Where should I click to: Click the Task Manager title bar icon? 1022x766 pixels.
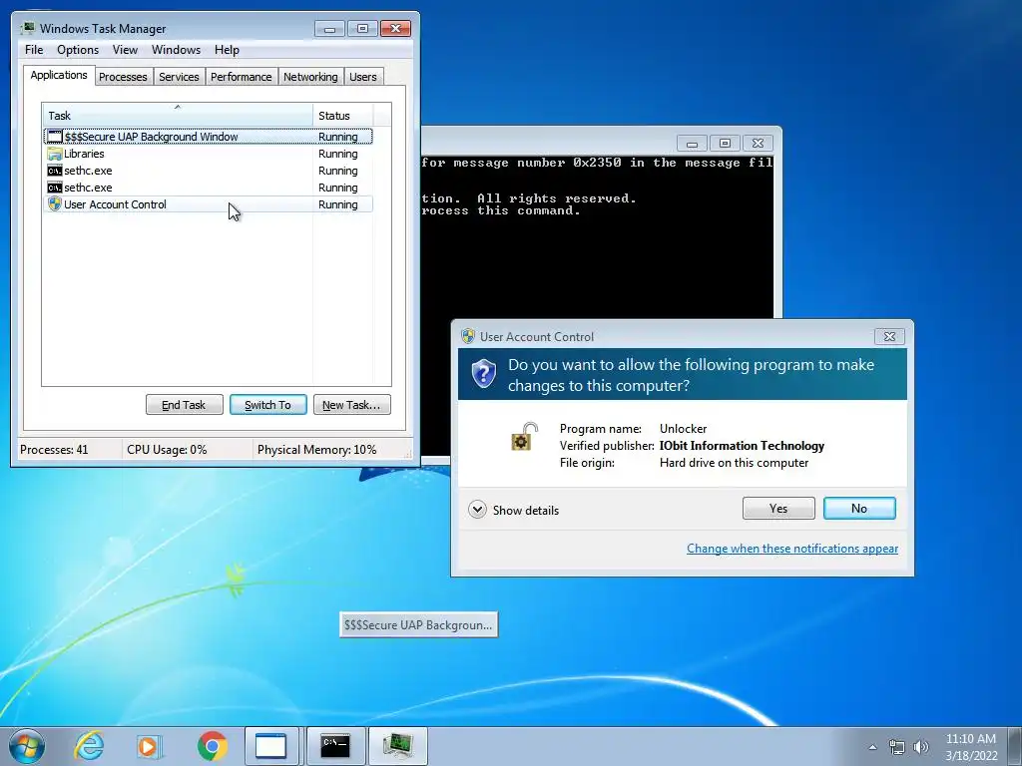click(x=28, y=28)
